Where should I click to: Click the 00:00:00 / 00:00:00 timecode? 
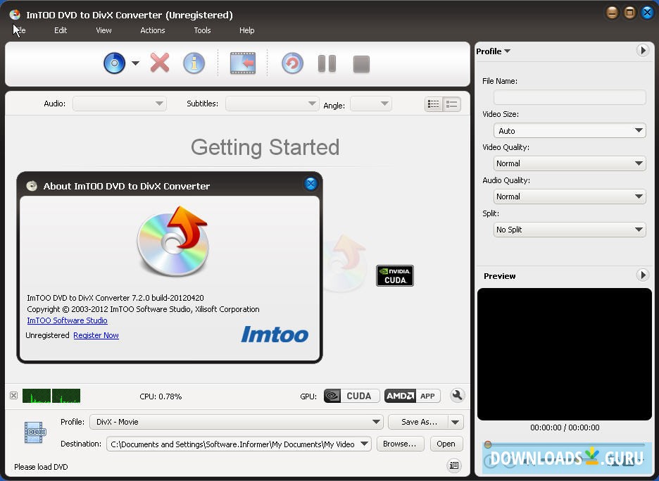[565, 427]
